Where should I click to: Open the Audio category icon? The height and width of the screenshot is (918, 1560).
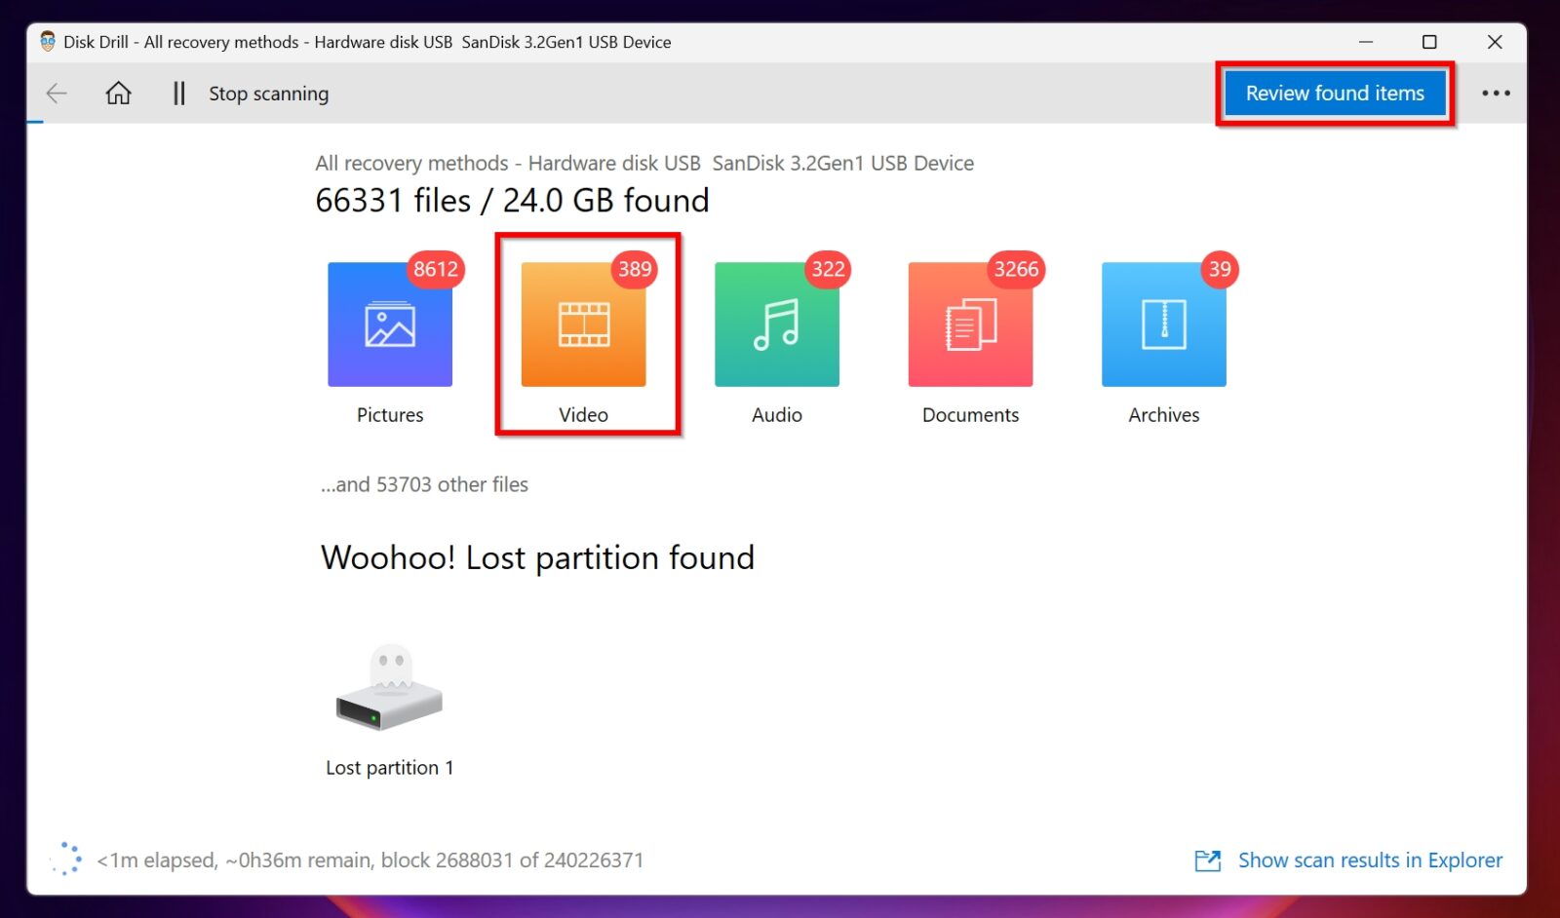776,324
